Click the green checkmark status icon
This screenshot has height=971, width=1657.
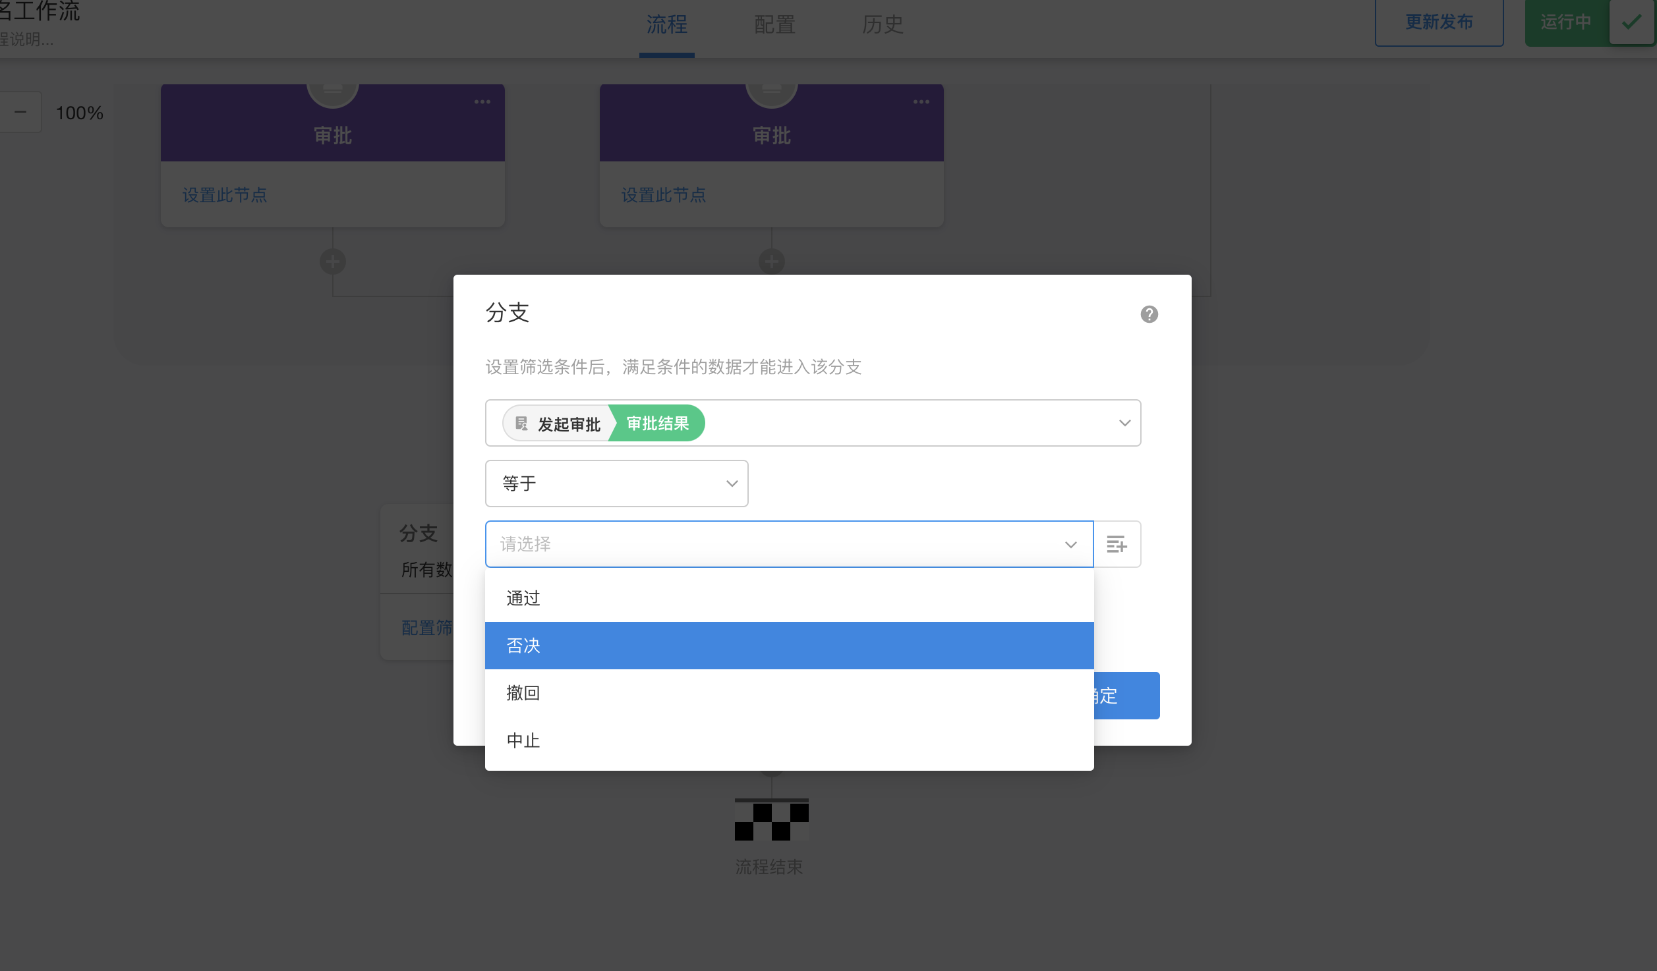[x=1632, y=22]
